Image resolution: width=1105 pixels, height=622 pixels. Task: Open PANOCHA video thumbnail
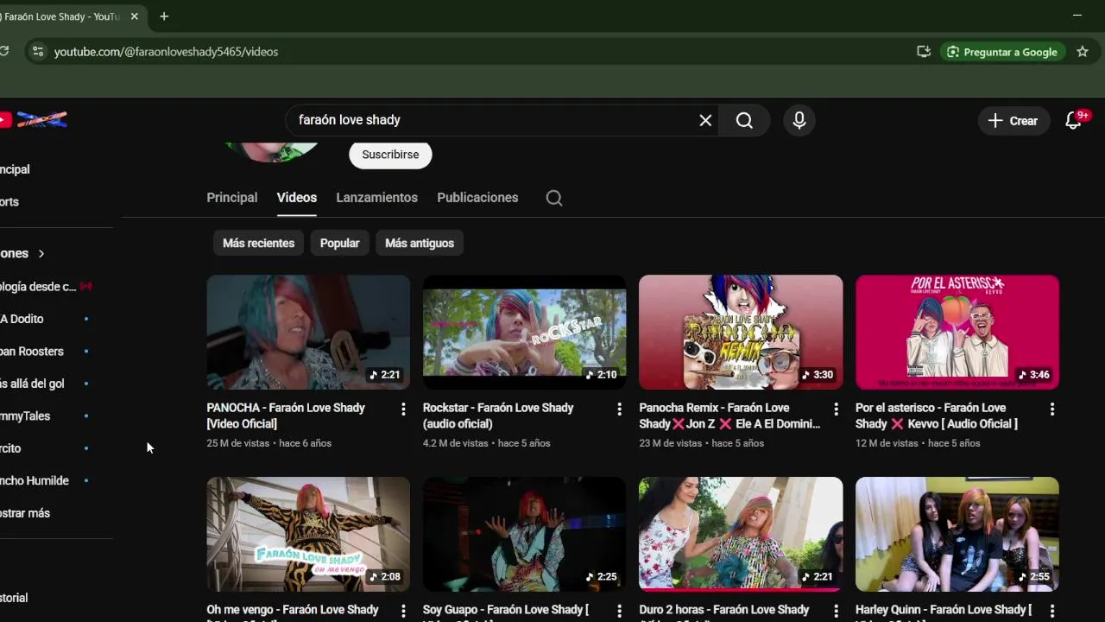(308, 333)
